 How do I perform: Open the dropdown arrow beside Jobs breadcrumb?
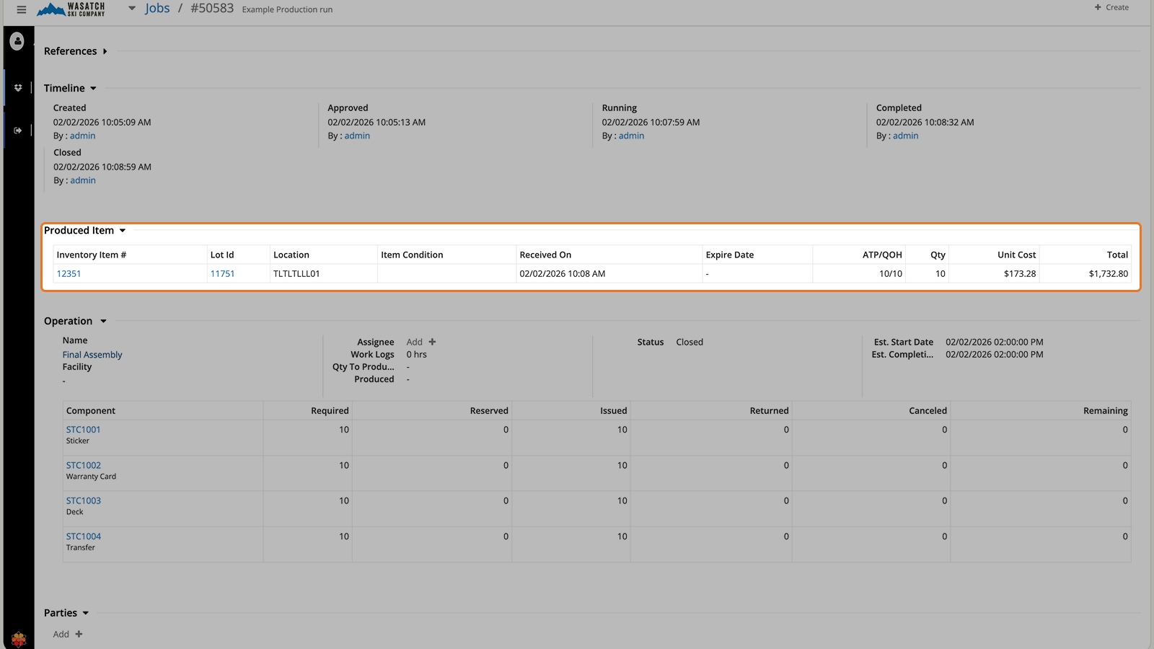[x=132, y=9]
